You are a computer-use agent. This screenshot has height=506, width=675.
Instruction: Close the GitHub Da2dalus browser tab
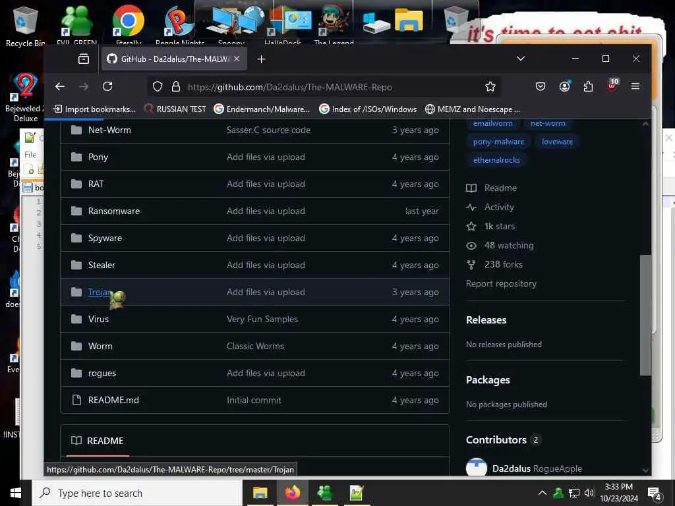[237, 59]
